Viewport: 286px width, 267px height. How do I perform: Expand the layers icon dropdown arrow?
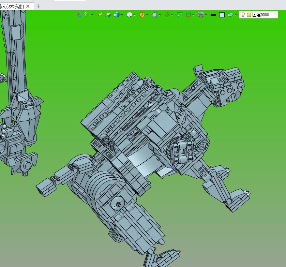236,15
